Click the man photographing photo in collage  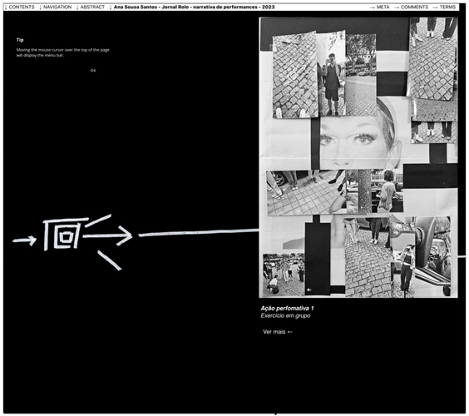coord(331,74)
